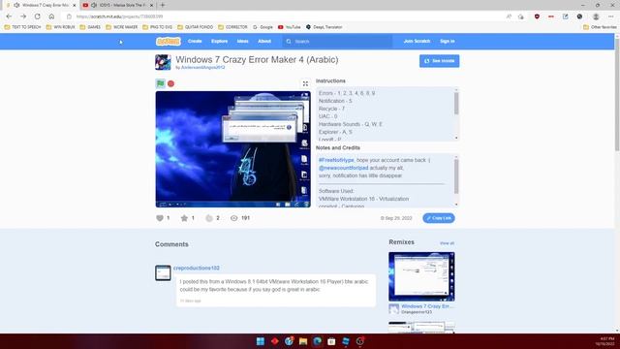Click the Scratch search field
Screen dimensions: 620x349
pos(337,41)
